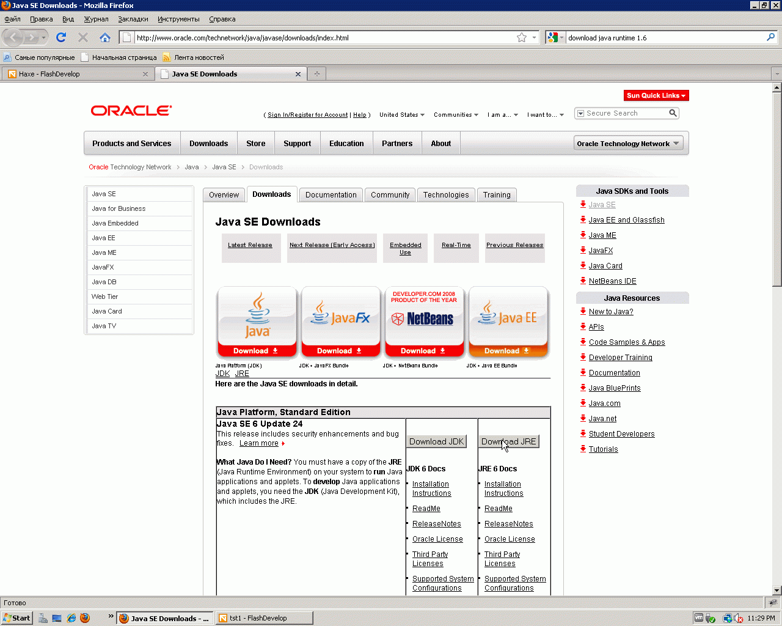Launch Firefox from the quick launch bar

point(85,618)
